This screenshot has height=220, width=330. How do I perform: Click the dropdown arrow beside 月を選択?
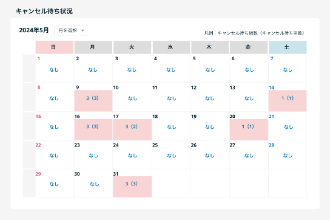point(82,30)
